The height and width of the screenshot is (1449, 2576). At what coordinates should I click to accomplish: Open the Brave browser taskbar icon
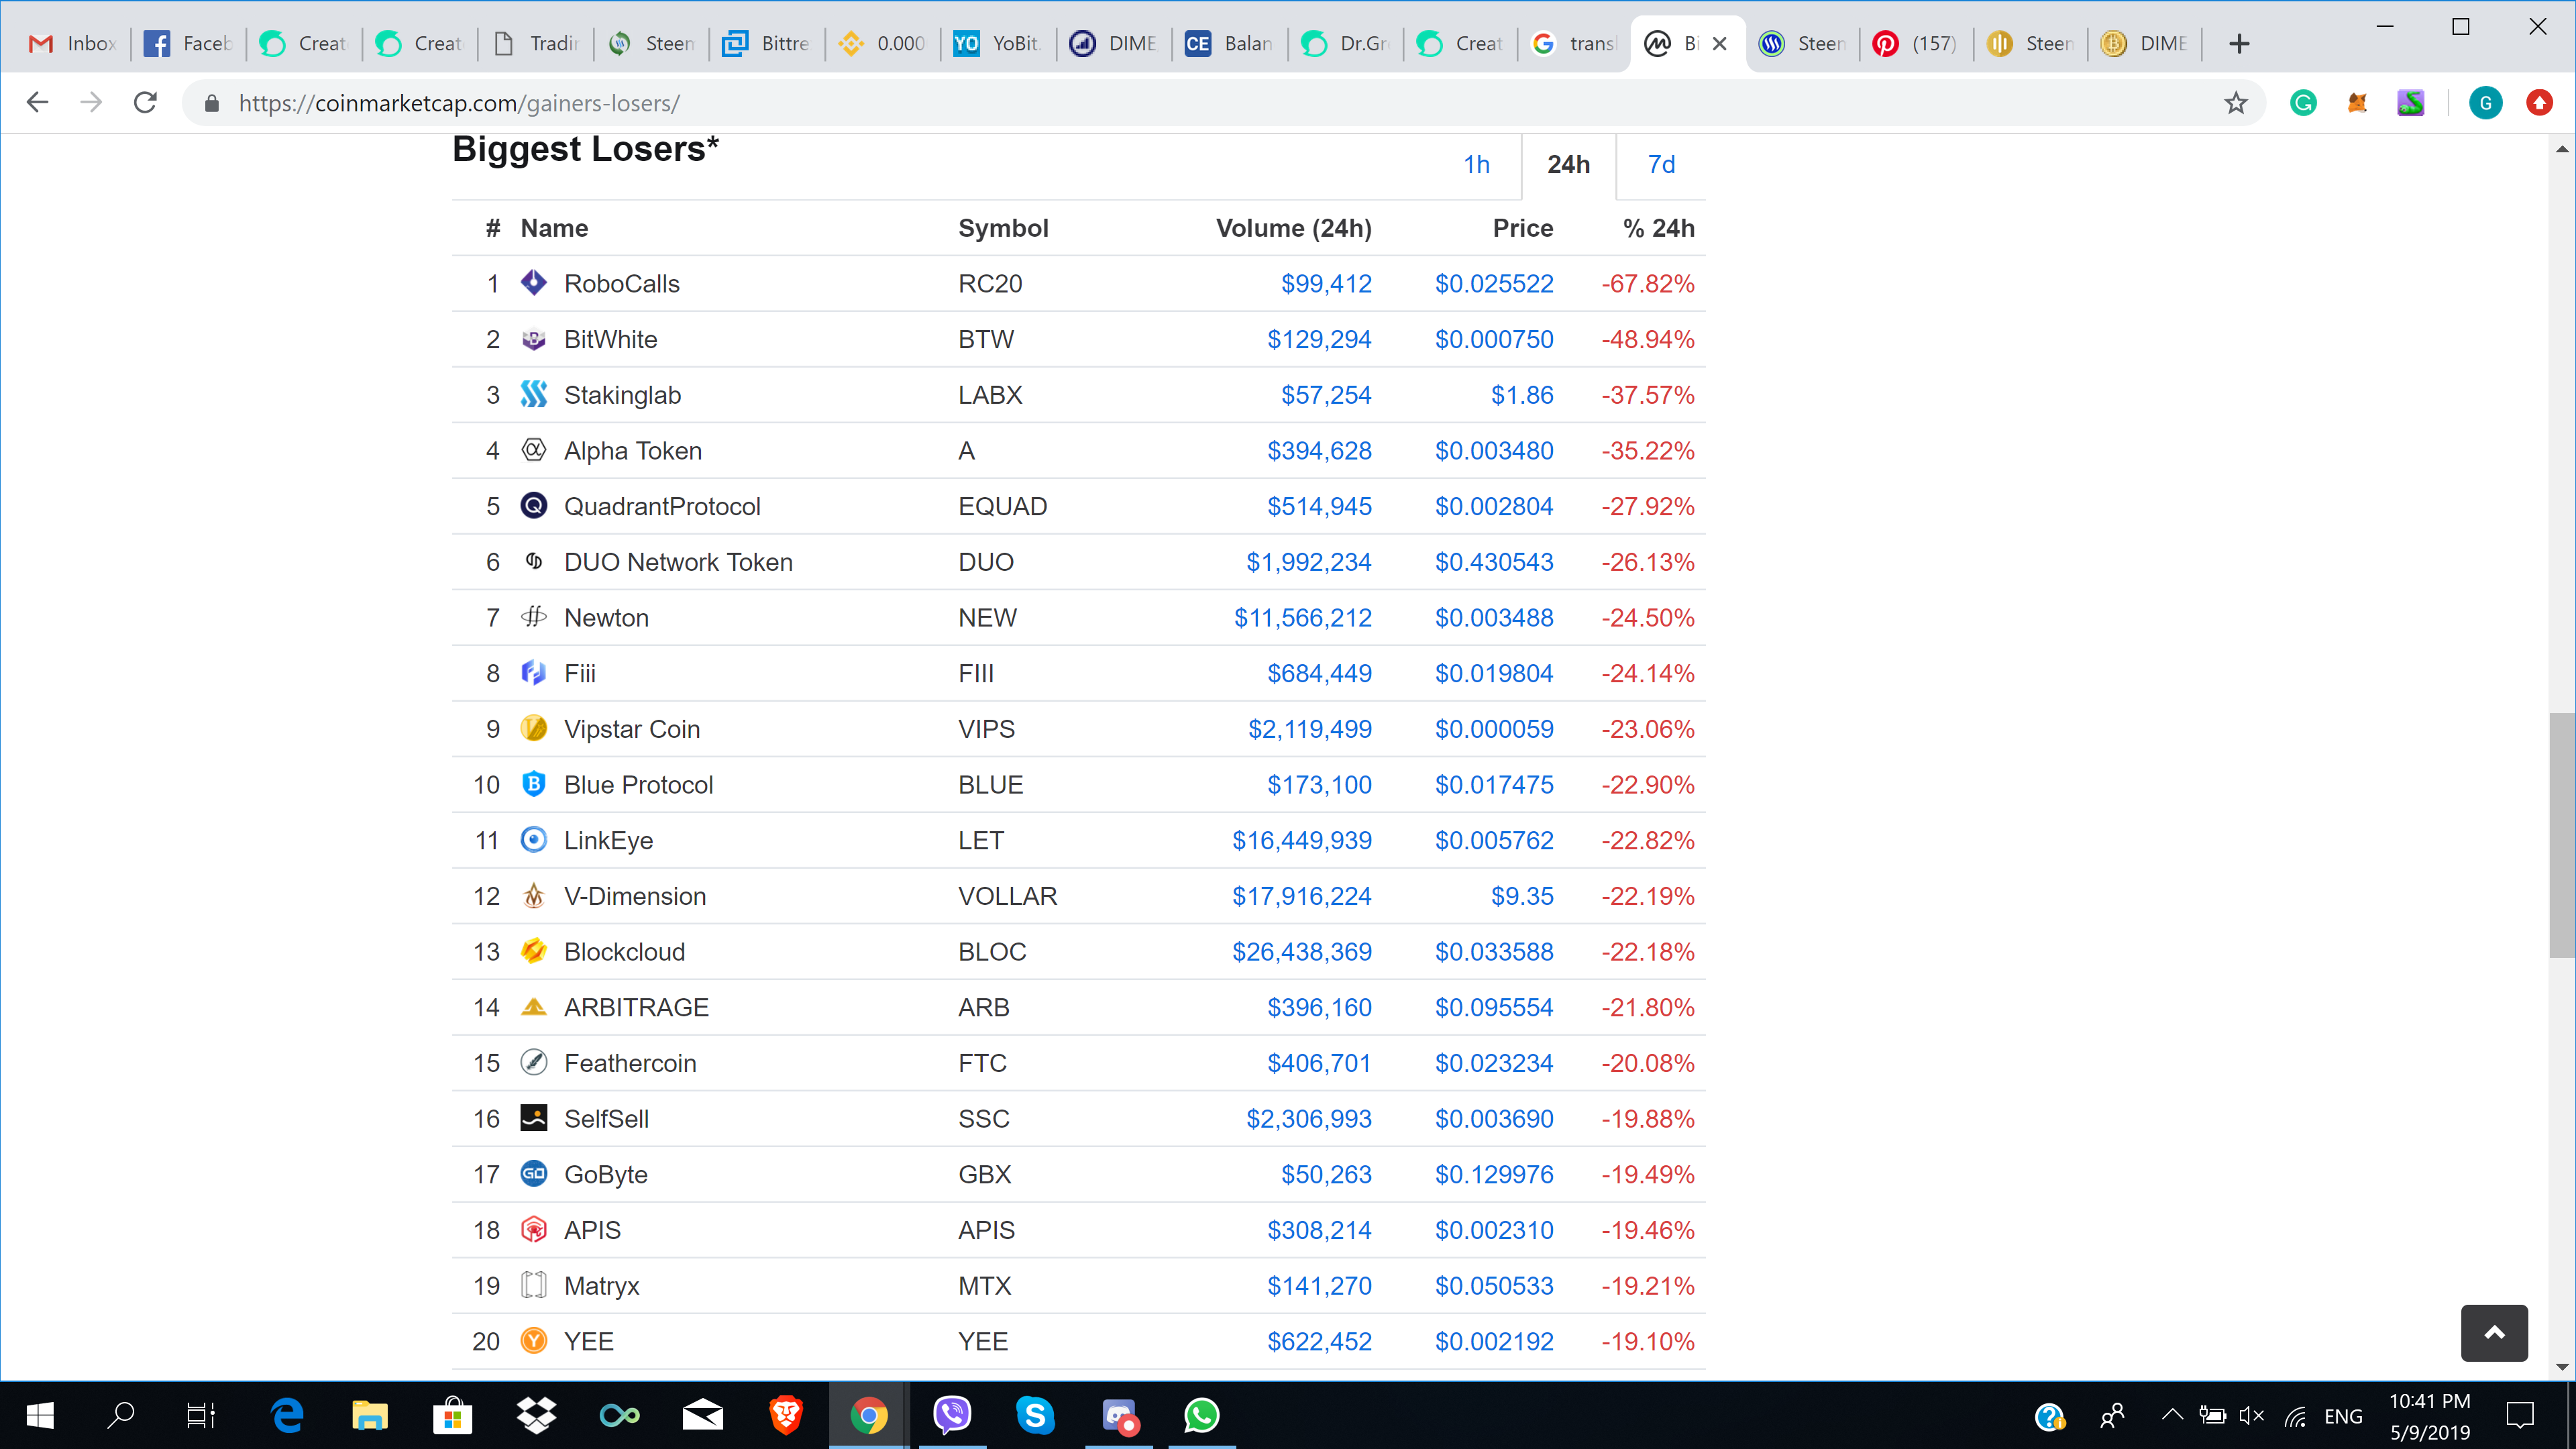[x=786, y=1415]
